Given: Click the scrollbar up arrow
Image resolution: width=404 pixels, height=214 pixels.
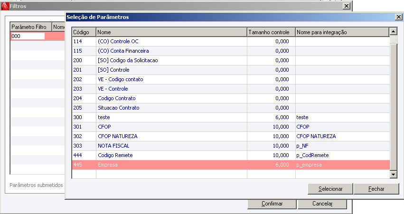Looking at the screenshot, I should click(x=393, y=32).
